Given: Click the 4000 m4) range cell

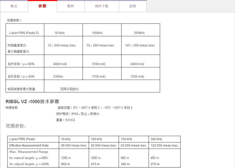Looking at the screenshot, I should pyautogui.click(x=60, y=64).
